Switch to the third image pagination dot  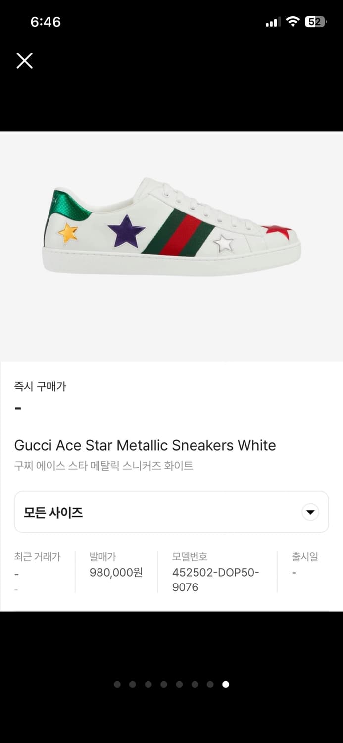[x=148, y=684]
